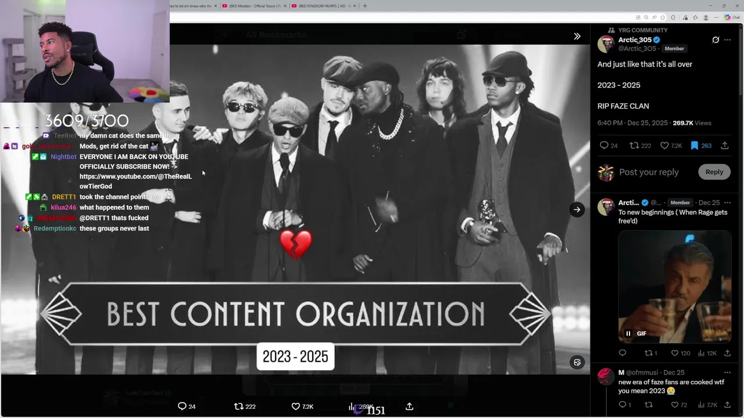Open Arctic_305's profile avatar on the main tweet
Image resolution: width=744 pixels, height=418 pixels.
pos(606,44)
